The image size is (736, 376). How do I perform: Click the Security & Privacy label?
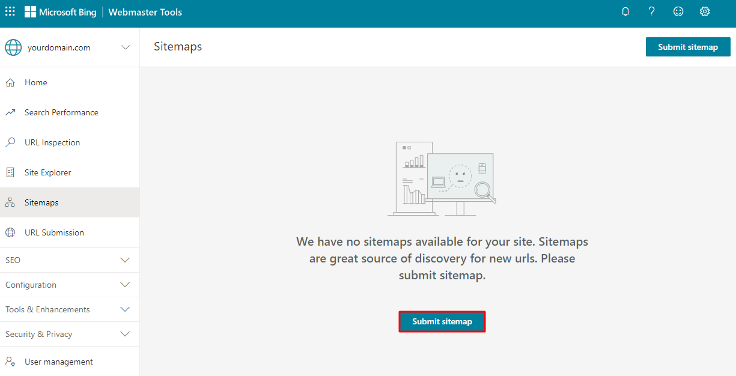[x=38, y=334]
